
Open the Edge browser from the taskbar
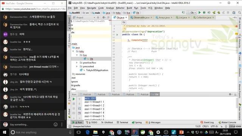click(x=87, y=132)
